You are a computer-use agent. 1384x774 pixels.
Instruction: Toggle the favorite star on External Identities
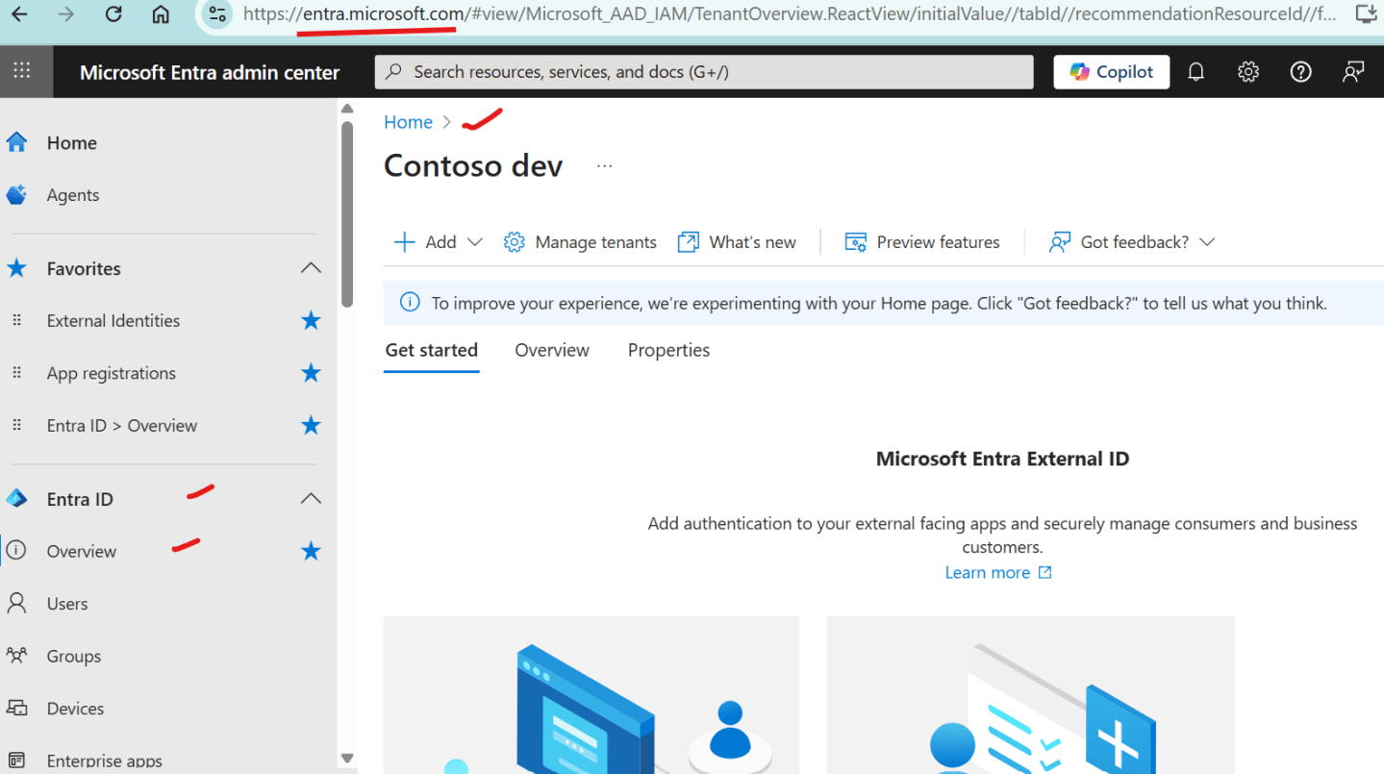[x=310, y=320]
